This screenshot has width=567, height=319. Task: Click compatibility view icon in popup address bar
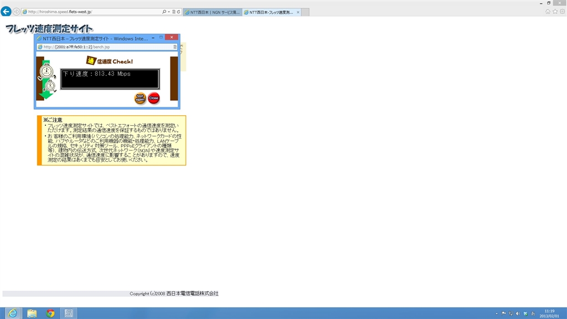point(175,47)
